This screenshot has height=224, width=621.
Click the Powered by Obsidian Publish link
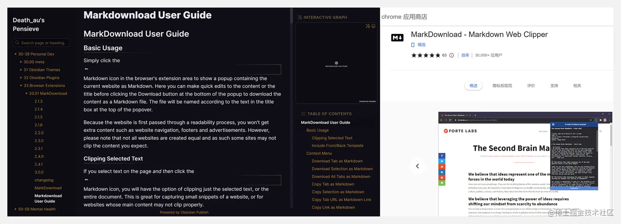184,212
